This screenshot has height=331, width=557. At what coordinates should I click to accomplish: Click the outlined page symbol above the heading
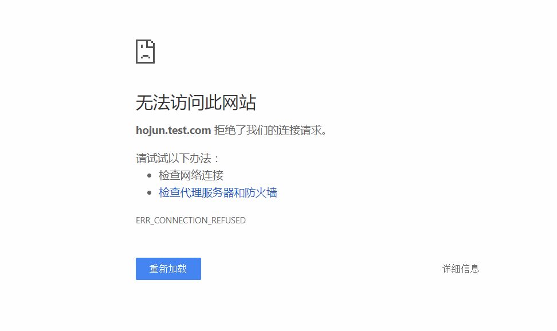[x=145, y=51]
